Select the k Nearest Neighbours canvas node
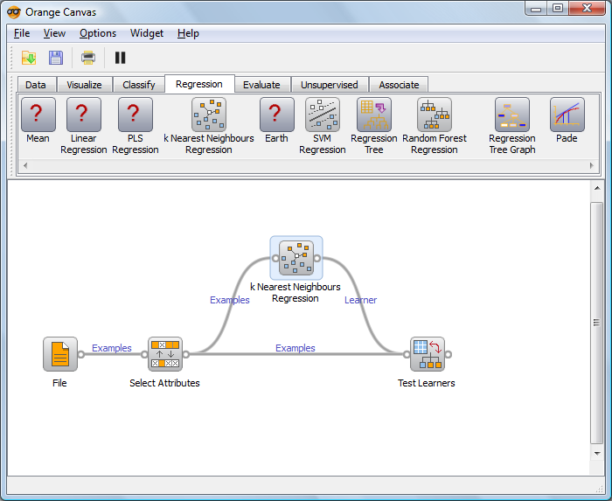Viewport: 612px width, 501px height. pyautogui.click(x=296, y=258)
